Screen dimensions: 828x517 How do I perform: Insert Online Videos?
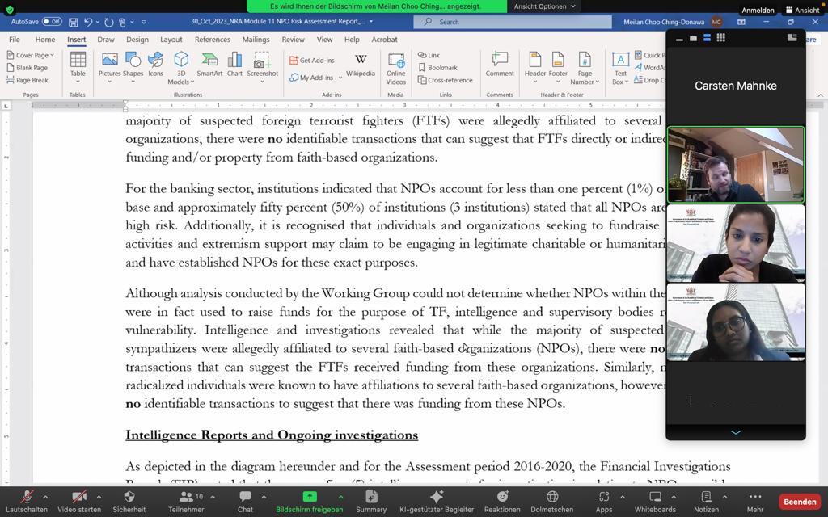point(395,69)
